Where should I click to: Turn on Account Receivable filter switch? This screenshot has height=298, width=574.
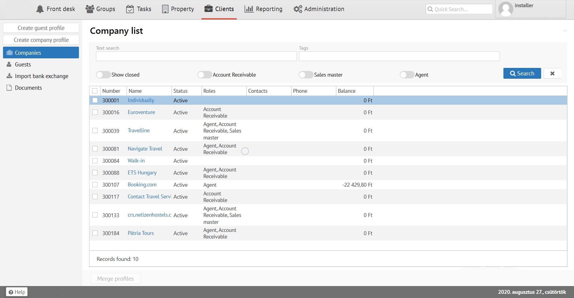tap(204, 75)
